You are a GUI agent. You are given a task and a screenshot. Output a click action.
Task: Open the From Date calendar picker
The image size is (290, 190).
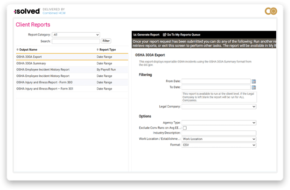pyautogui.click(x=254, y=81)
